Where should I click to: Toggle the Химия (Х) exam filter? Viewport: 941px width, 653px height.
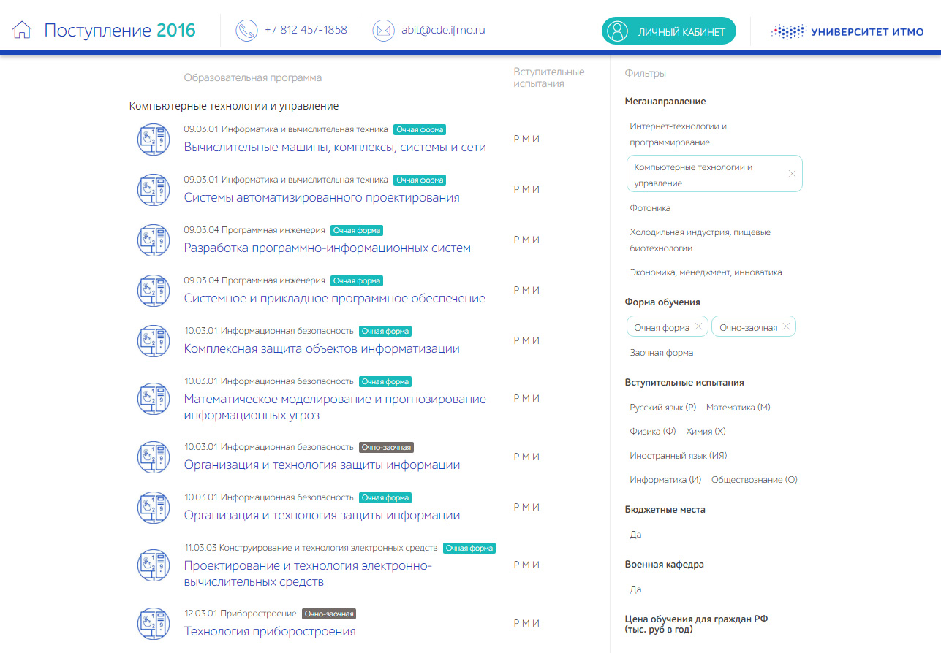coord(706,432)
